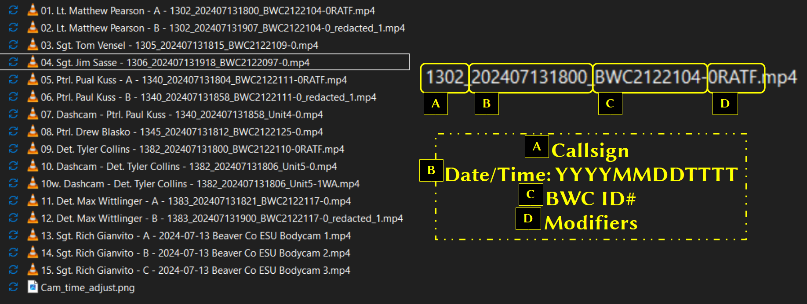The width and height of the screenshot is (807, 304).
Task: Select file 02. Lt. Matthew Pearson - B
Action: point(222,28)
